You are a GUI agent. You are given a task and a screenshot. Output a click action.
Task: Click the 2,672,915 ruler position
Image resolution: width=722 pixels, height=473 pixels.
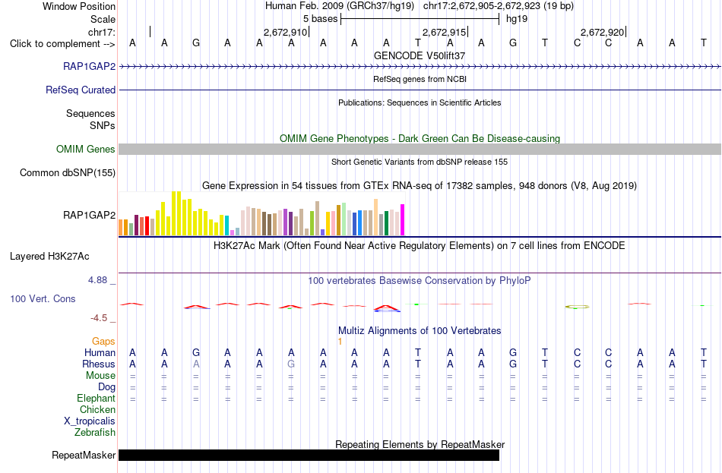(444, 32)
